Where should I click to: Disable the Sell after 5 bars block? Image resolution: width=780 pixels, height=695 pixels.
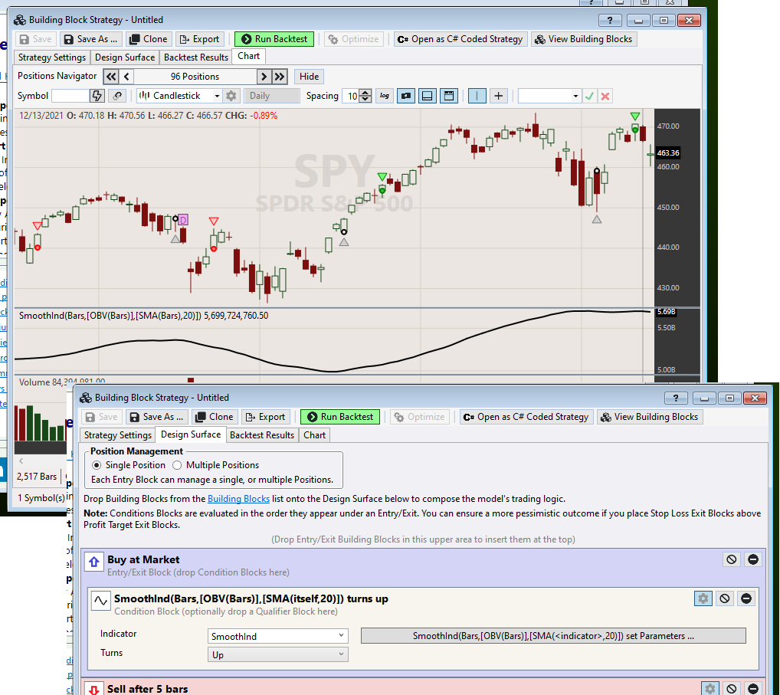point(731,689)
